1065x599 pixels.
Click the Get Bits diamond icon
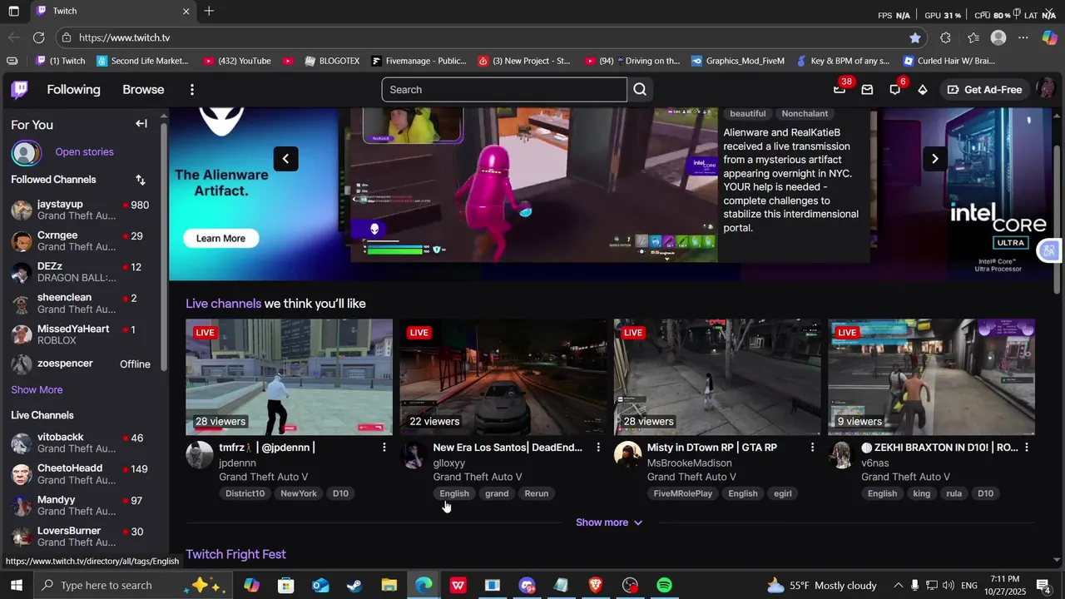coord(922,89)
